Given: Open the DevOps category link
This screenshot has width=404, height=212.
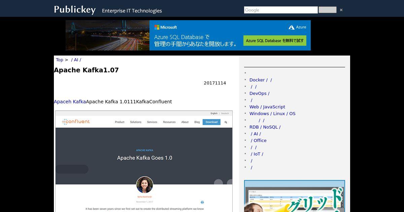Looking at the screenshot, I should point(259,94).
